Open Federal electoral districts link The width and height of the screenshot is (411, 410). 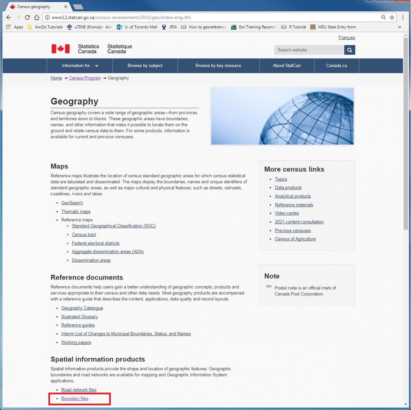(x=96, y=243)
